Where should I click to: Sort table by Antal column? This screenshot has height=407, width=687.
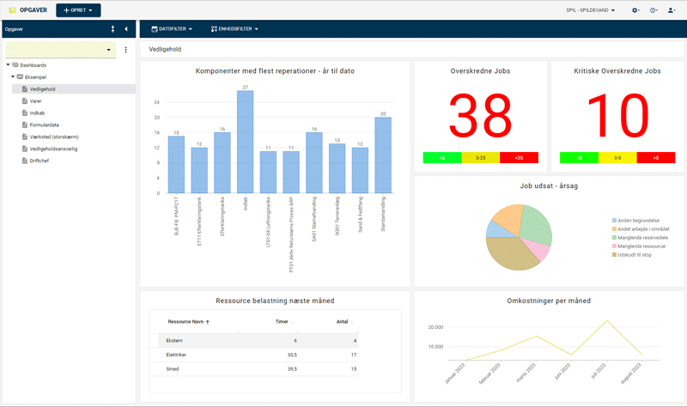(344, 322)
